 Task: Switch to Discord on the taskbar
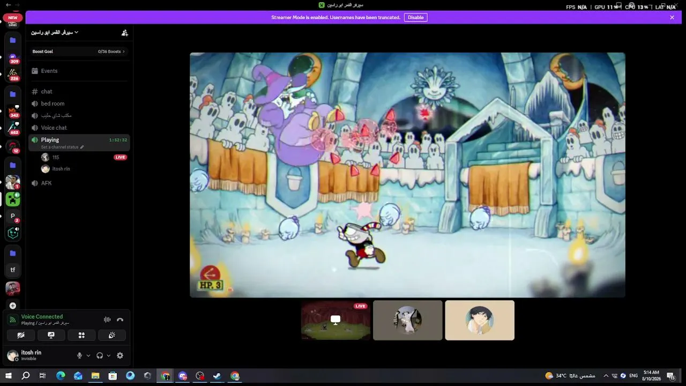click(x=183, y=376)
